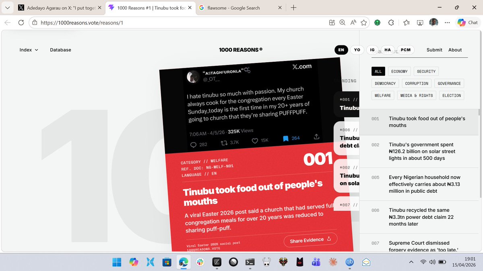Open Read aloud icon in address bar
This screenshot has height=271, width=483.
pos(353,23)
